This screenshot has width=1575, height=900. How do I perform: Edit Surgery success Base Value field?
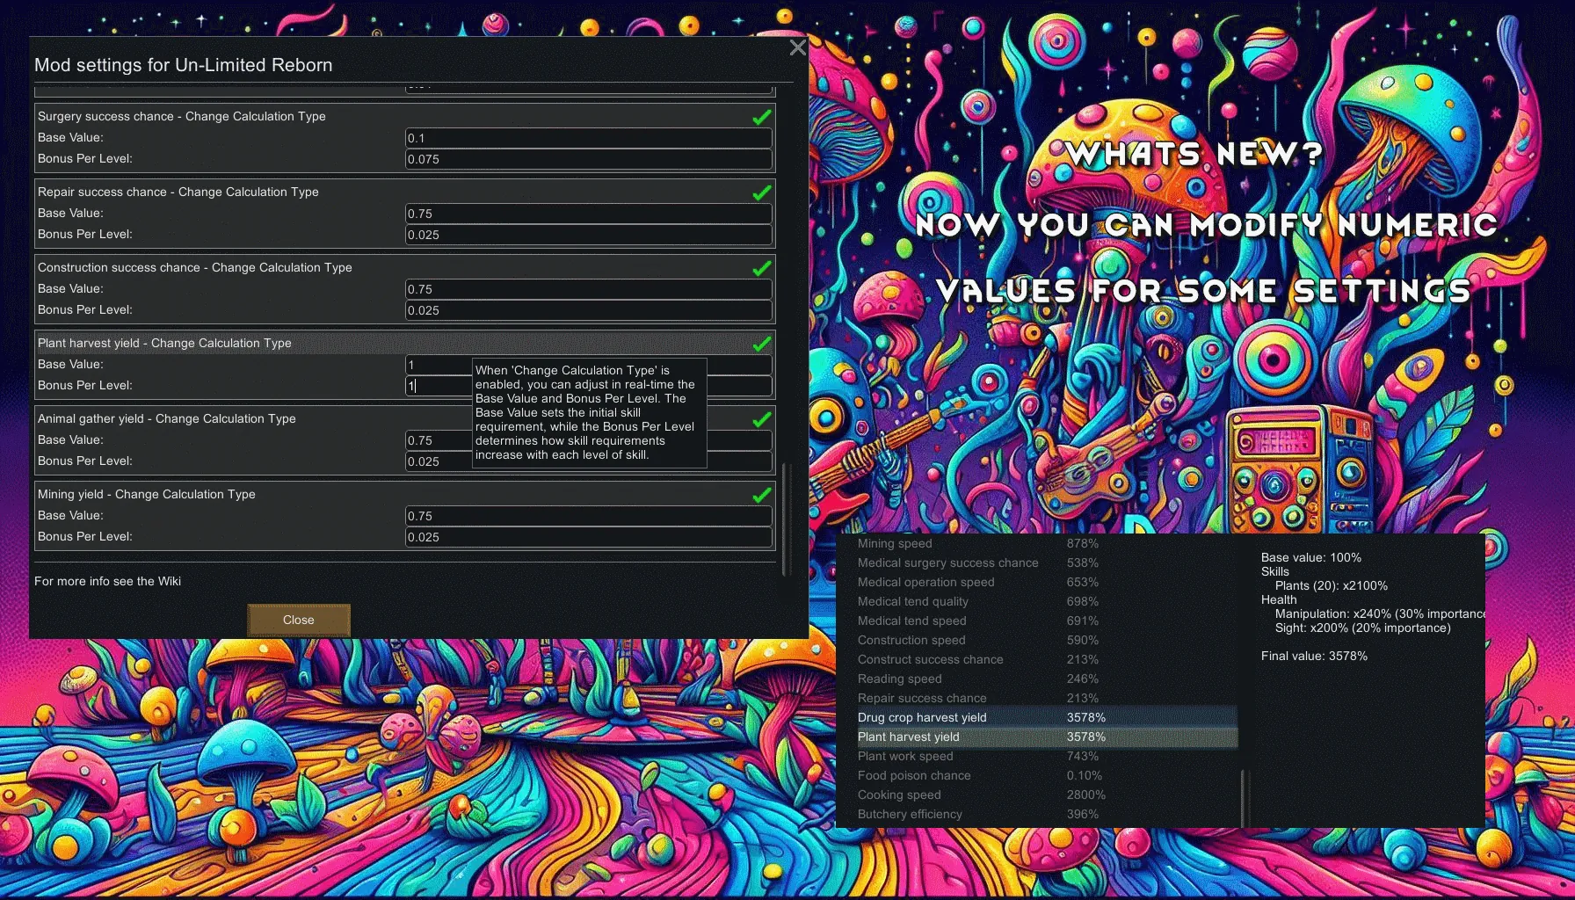[x=587, y=138]
